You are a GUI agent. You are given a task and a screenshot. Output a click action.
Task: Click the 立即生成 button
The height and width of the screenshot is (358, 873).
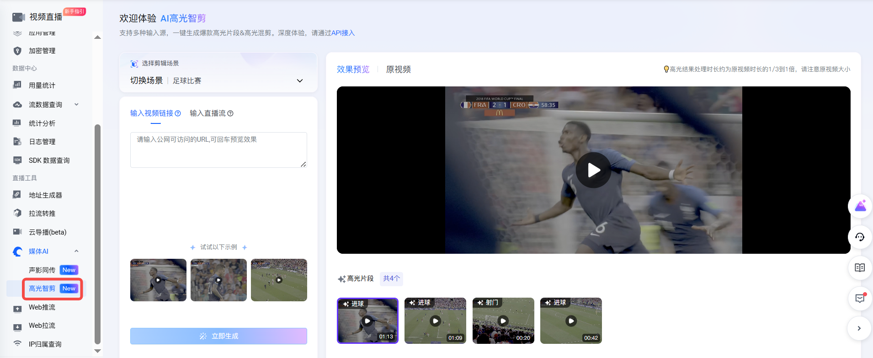tap(218, 336)
